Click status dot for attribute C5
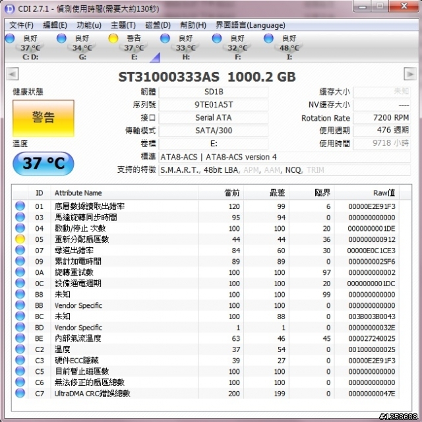 pos(20,371)
